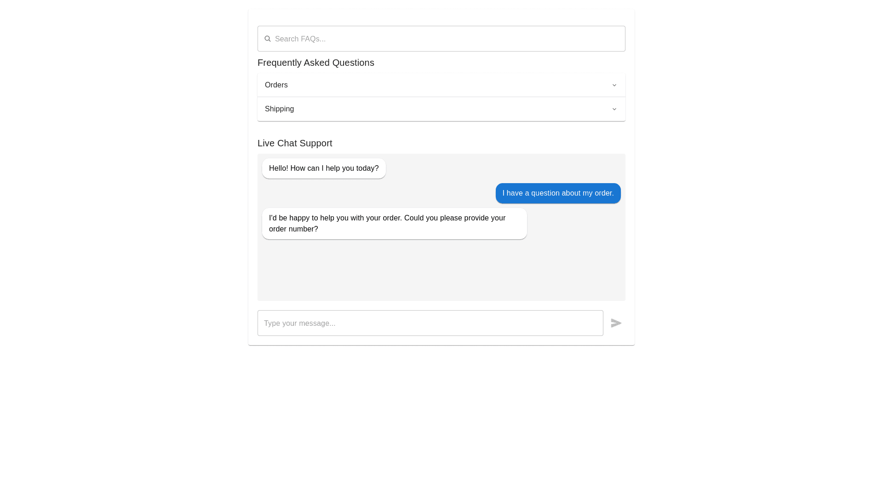Click the divider between Orders and Shipping rows

(x=441, y=97)
